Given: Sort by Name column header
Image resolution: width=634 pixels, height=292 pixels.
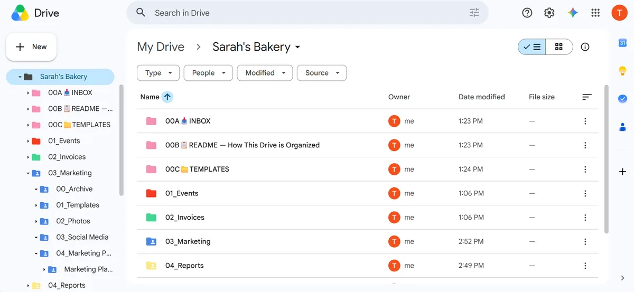Looking at the screenshot, I should pos(150,97).
